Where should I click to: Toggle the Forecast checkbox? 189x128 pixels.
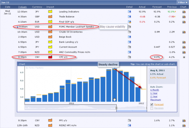point(152,104)
